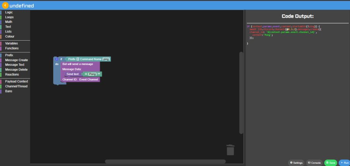
Task: Open the Message Delete category
Action: coord(16,70)
